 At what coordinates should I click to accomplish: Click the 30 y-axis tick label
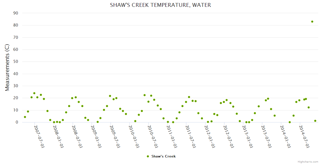[x=16, y=86]
